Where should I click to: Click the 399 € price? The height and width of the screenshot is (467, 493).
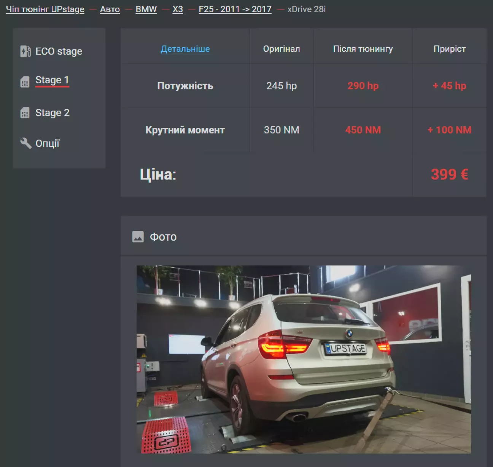pos(450,175)
